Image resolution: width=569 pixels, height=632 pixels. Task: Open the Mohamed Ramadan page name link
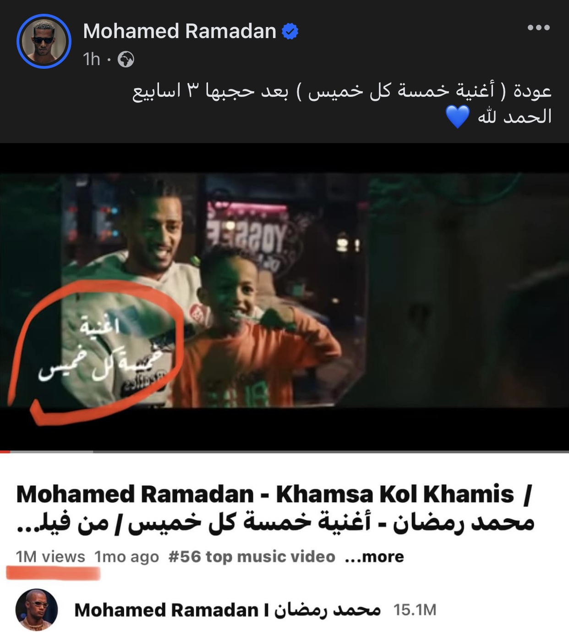[x=180, y=31]
